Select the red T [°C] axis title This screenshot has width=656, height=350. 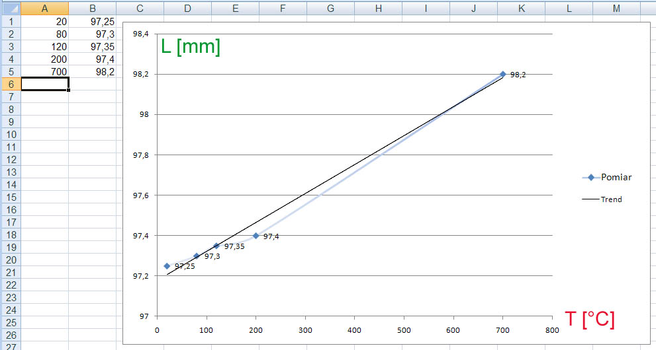(590, 320)
